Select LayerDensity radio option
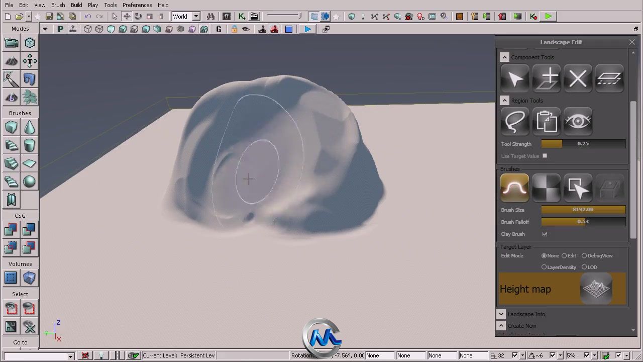The image size is (643, 362). (x=544, y=267)
